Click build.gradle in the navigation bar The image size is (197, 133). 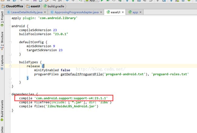54,6
